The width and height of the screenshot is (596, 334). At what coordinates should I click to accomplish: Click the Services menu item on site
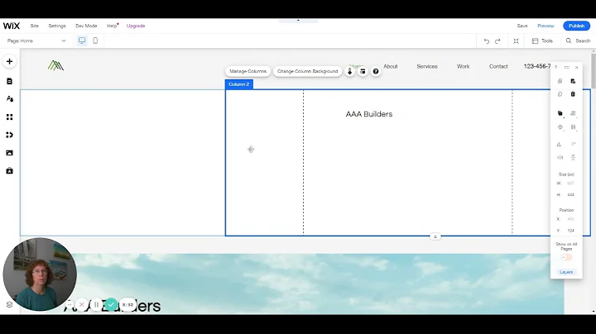point(427,66)
